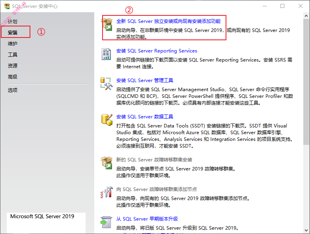
Task: Open 安装 SQL Server 数据工具 link
Action: tap(144, 117)
